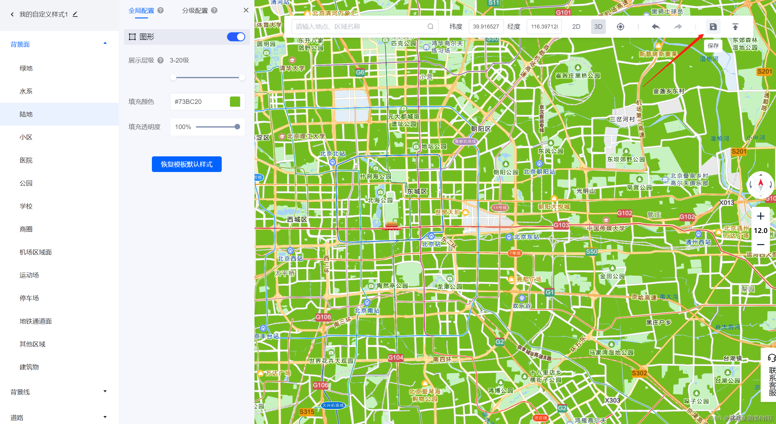The image size is (776, 424).
Task: Expand the 背景线 category
Action: pyautogui.click(x=105, y=391)
